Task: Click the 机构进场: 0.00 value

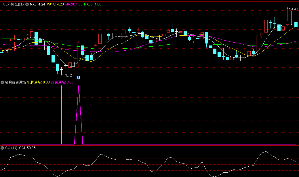Action: point(38,82)
